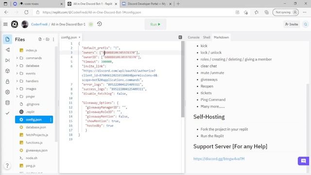
Task: Expand the pinger folder
Action: [17, 96]
